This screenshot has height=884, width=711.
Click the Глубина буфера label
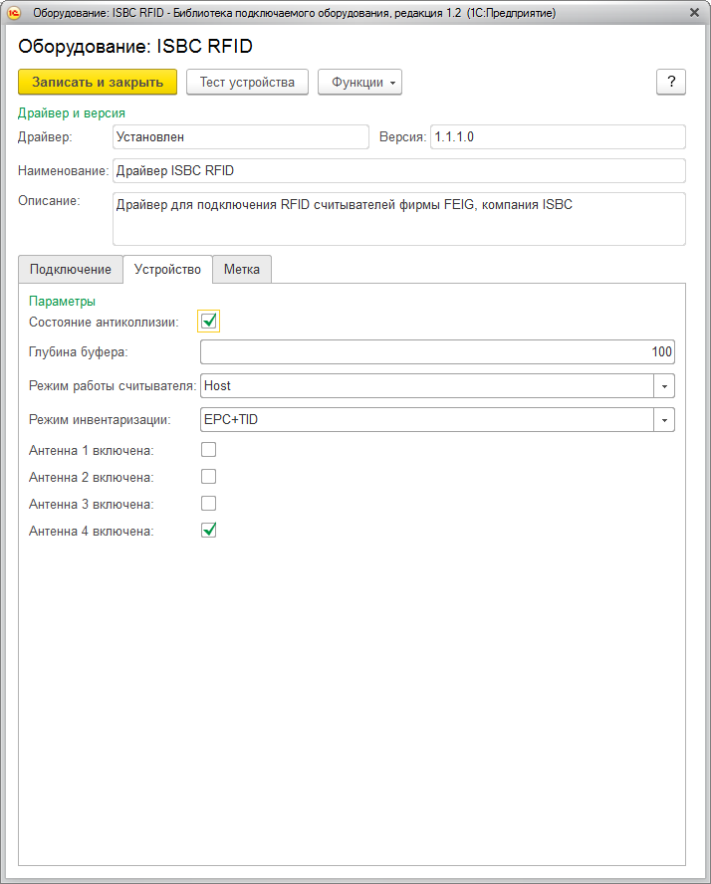click(x=79, y=352)
